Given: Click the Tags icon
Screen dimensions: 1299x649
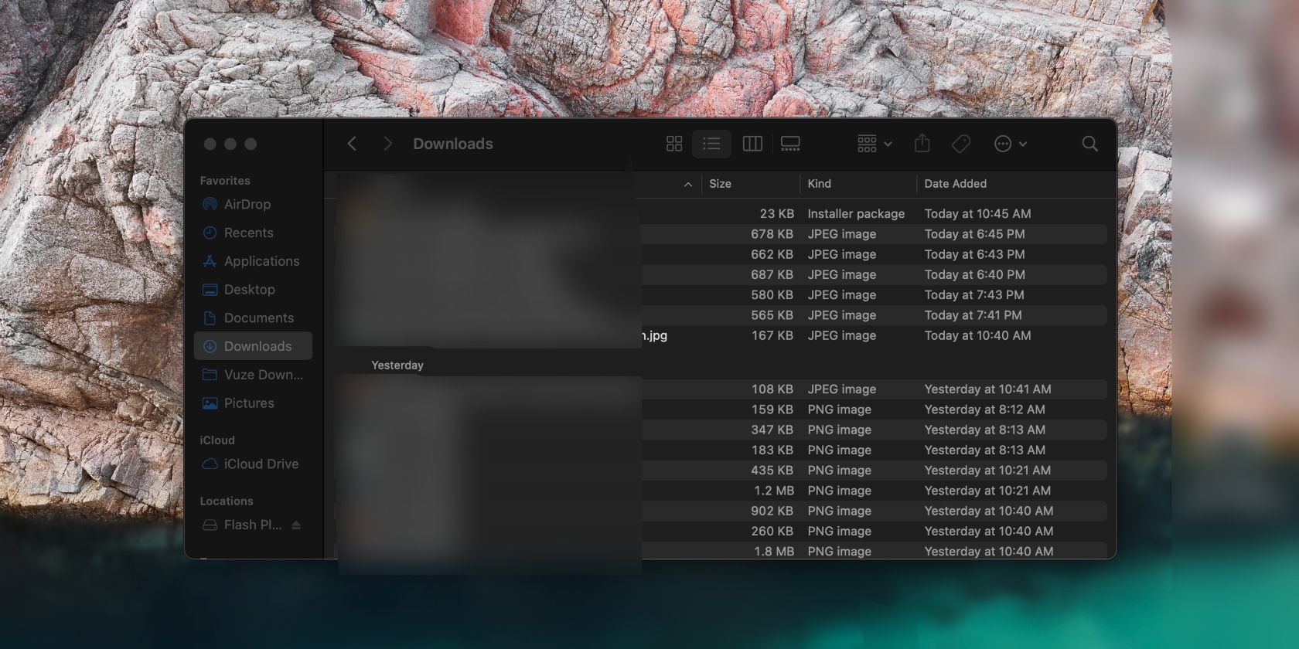Looking at the screenshot, I should (961, 144).
